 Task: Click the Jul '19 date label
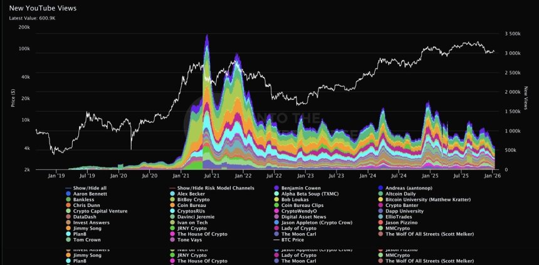[x=87, y=176]
